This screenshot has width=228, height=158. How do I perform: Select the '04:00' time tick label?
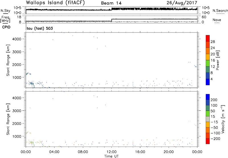click(54, 152)
